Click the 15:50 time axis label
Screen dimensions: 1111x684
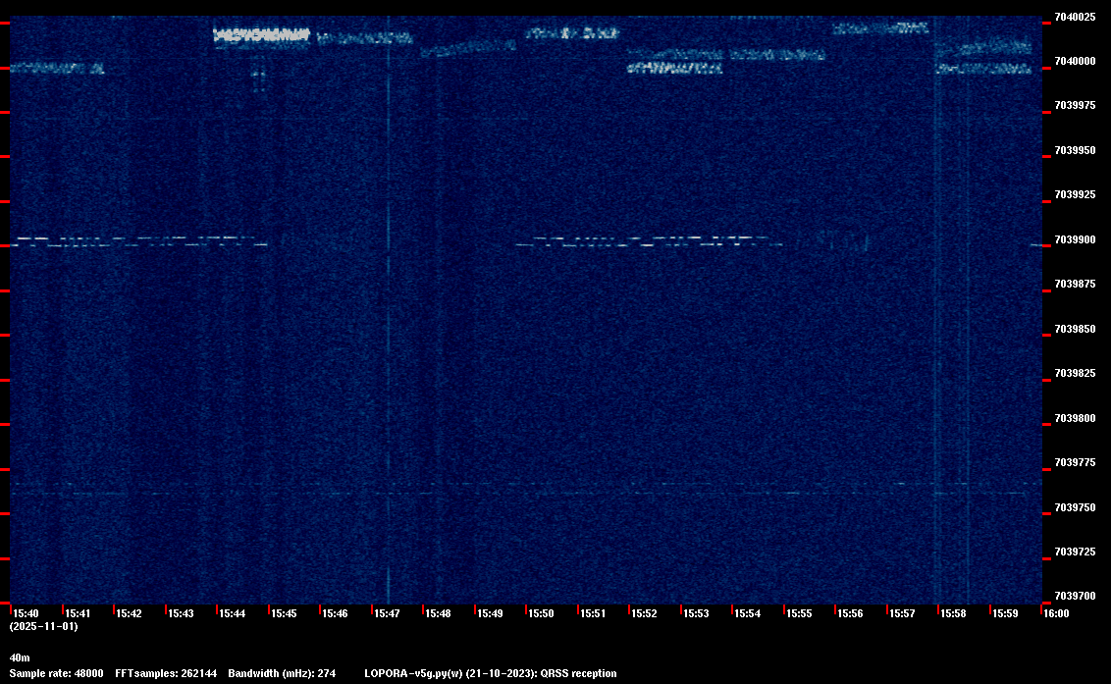point(542,613)
